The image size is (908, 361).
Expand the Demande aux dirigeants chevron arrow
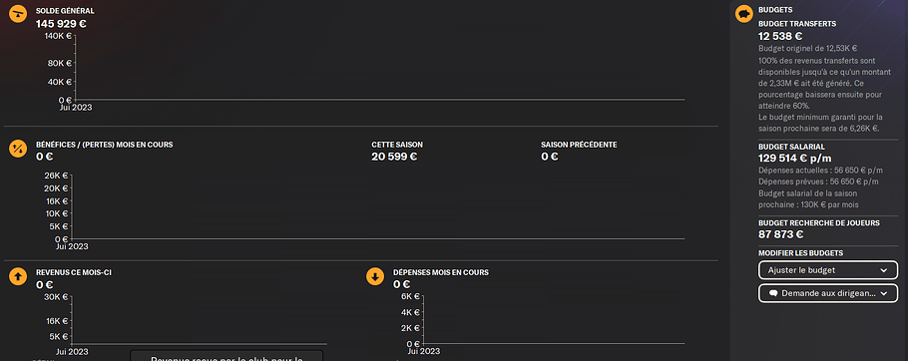[x=884, y=293]
